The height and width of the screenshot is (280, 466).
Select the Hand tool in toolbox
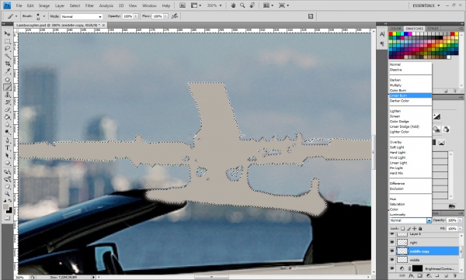(7, 186)
